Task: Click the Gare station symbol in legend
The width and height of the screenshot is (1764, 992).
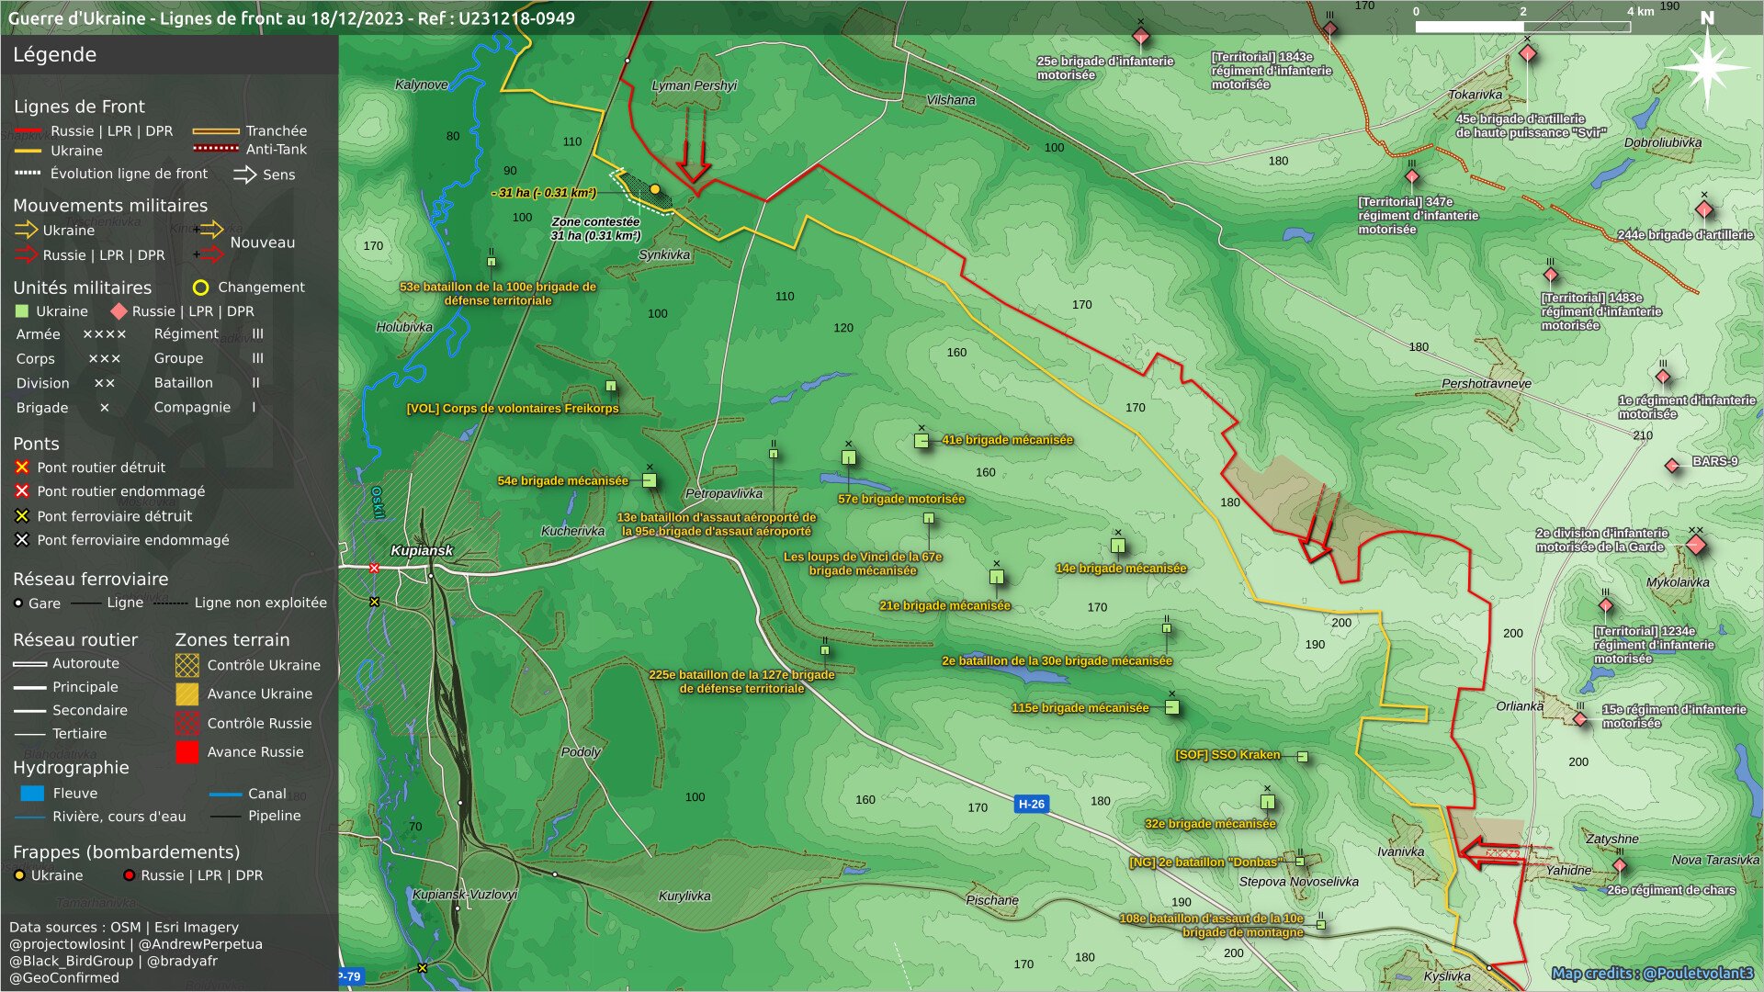Action: 18,603
